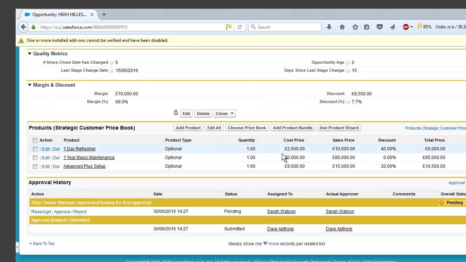The image size is (466, 262).
Task: Click the Pocket save icon
Action: [380, 27]
